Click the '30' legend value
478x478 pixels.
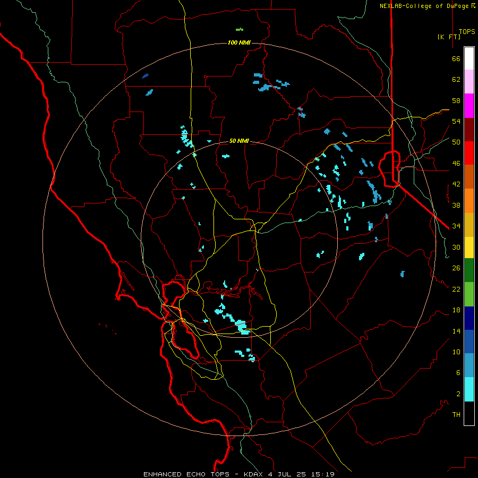(456, 247)
